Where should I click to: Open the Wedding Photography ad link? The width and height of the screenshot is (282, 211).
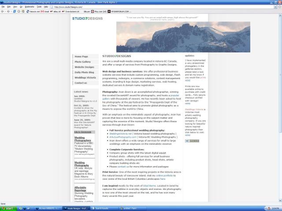(82, 164)
